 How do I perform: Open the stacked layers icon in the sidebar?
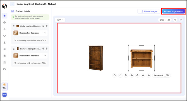(x=4, y=49)
